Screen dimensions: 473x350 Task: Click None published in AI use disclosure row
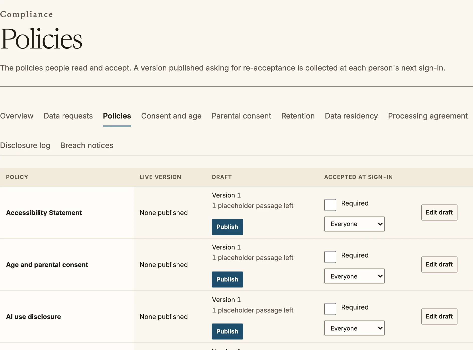(164, 316)
